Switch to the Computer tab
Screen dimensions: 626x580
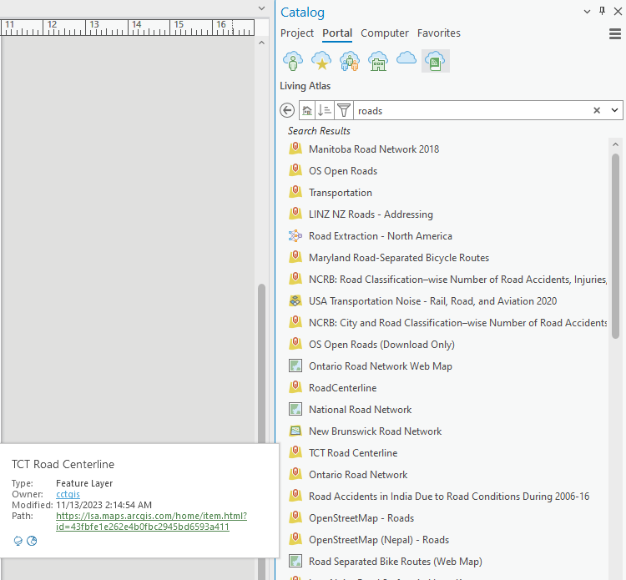point(385,33)
